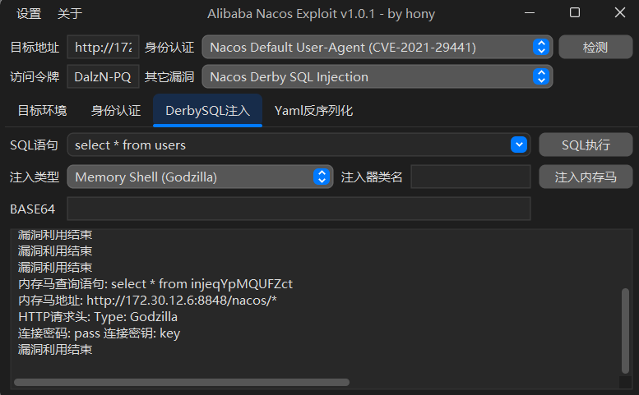
Task: Maximize the Nacos Exploit window
Action: click(575, 13)
